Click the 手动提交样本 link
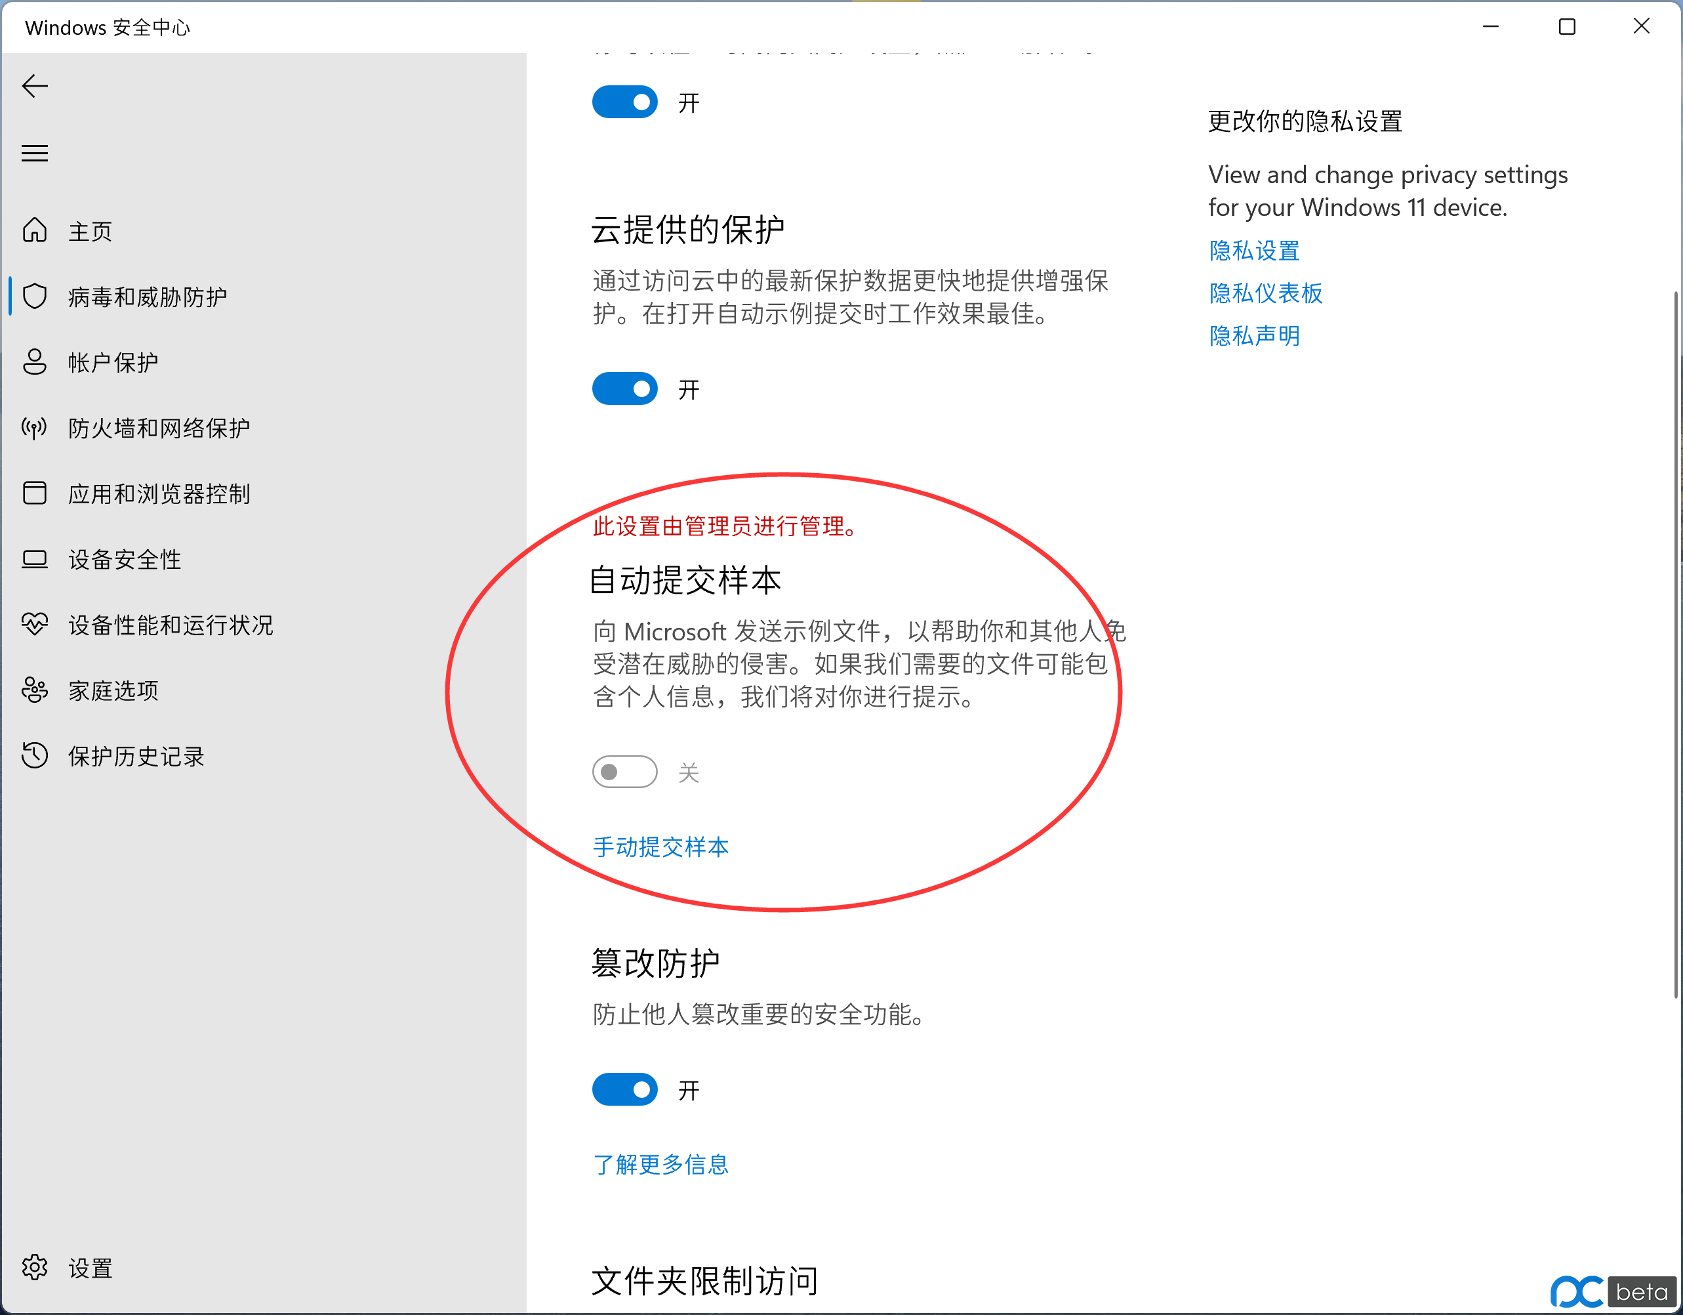 (x=660, y=846)
